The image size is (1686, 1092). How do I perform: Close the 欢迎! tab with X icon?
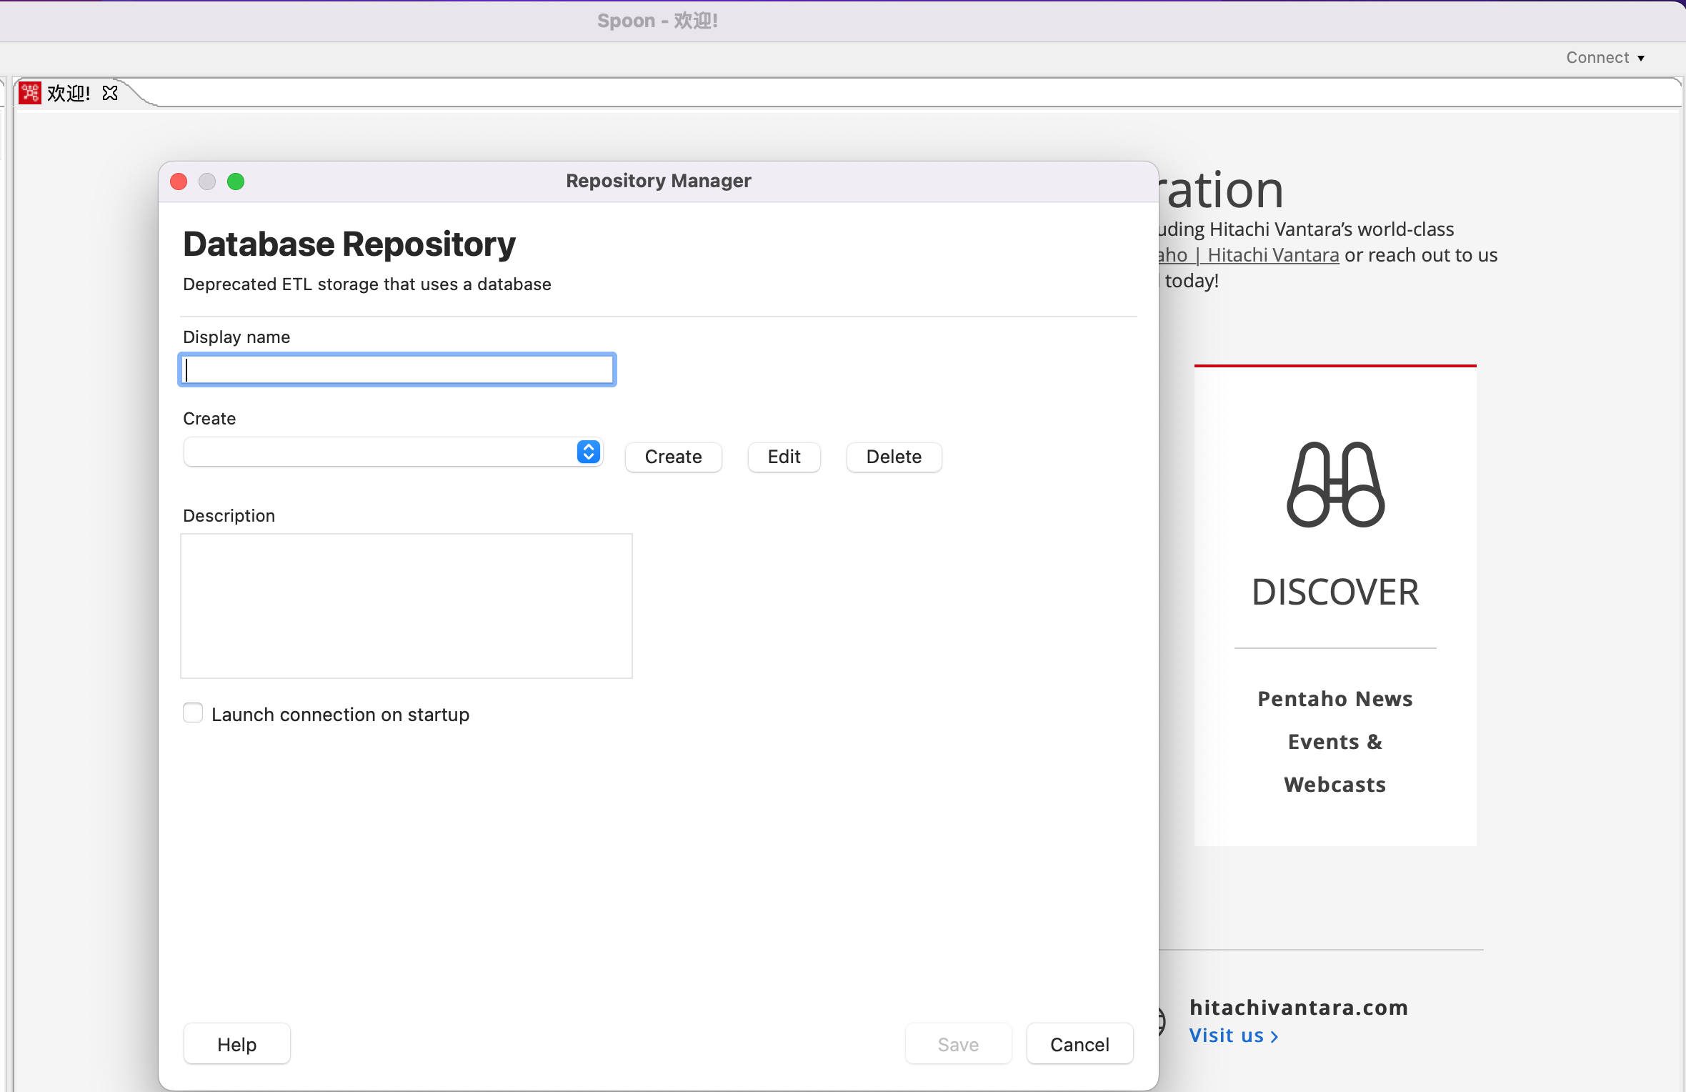110,93
